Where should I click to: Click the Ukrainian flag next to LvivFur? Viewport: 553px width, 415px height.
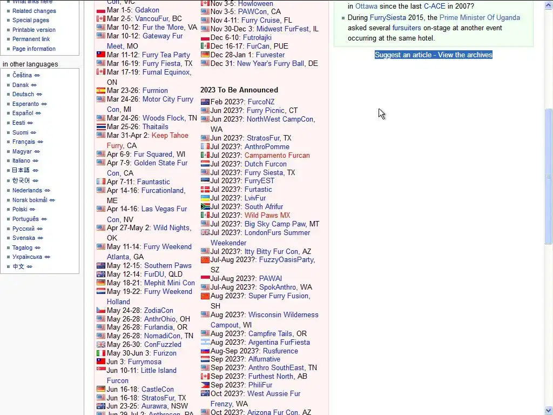point(205,198)
